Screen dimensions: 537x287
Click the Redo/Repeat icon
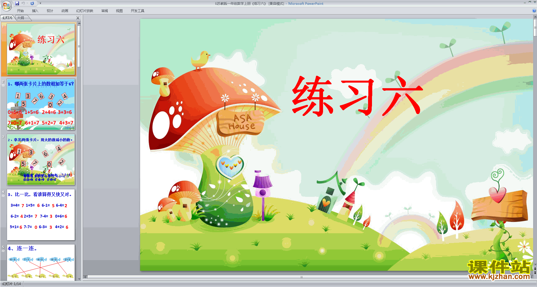[x=32, y=3]
